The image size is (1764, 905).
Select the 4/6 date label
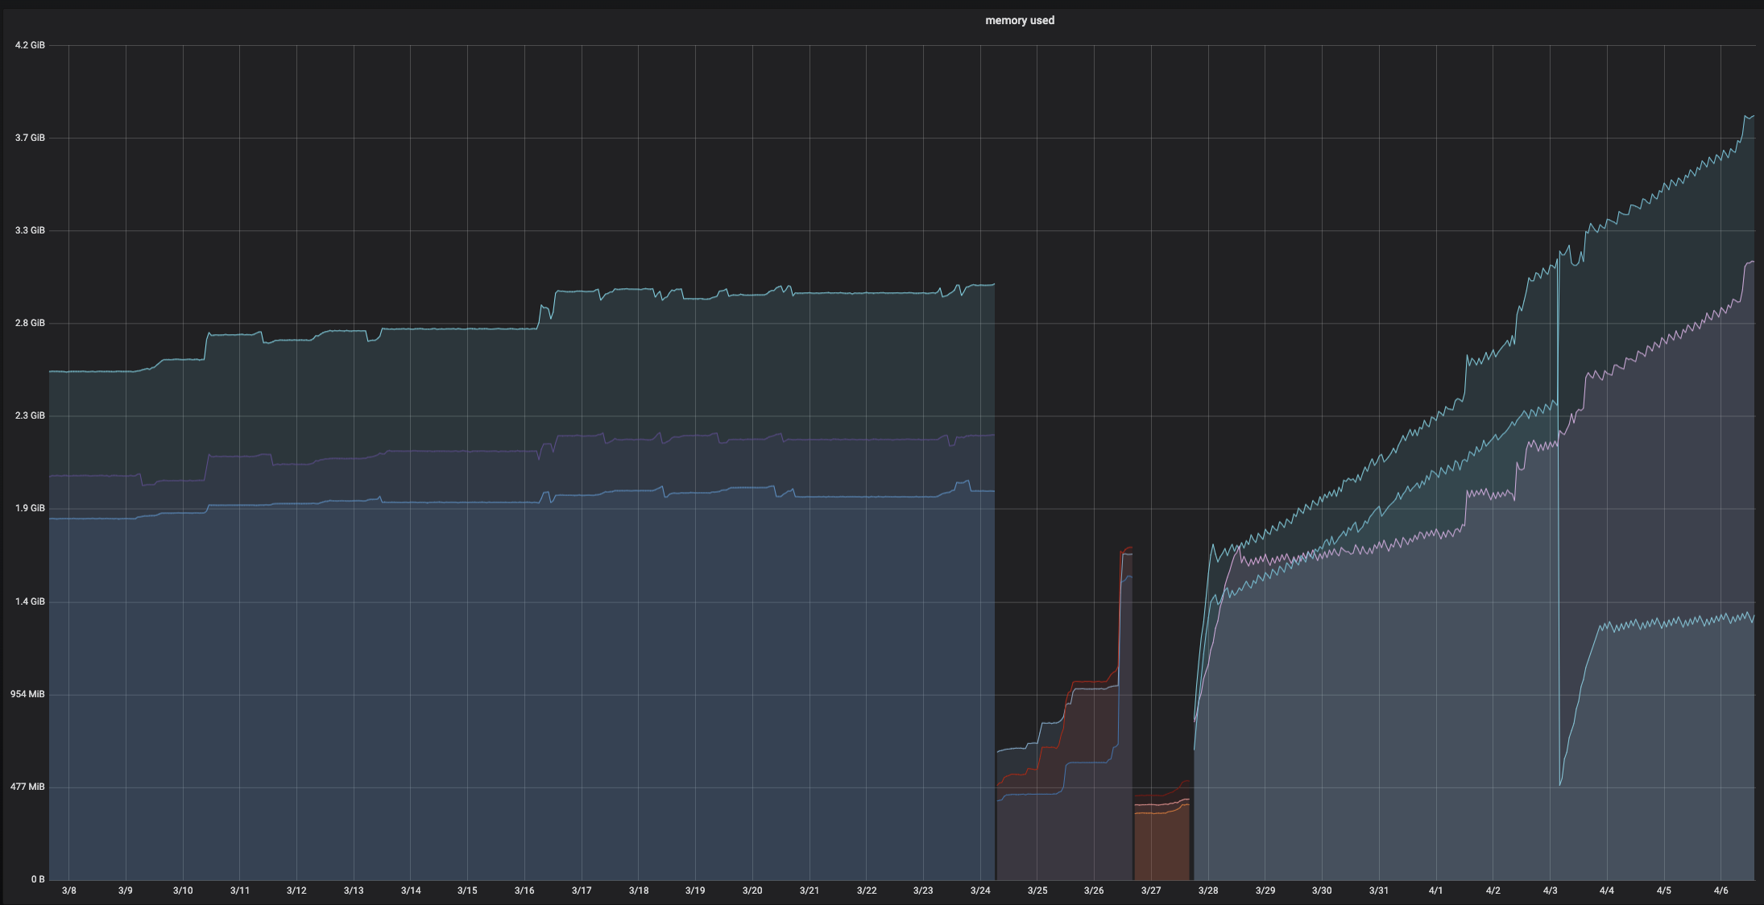pyautogui.click(x=1721, y=891)
